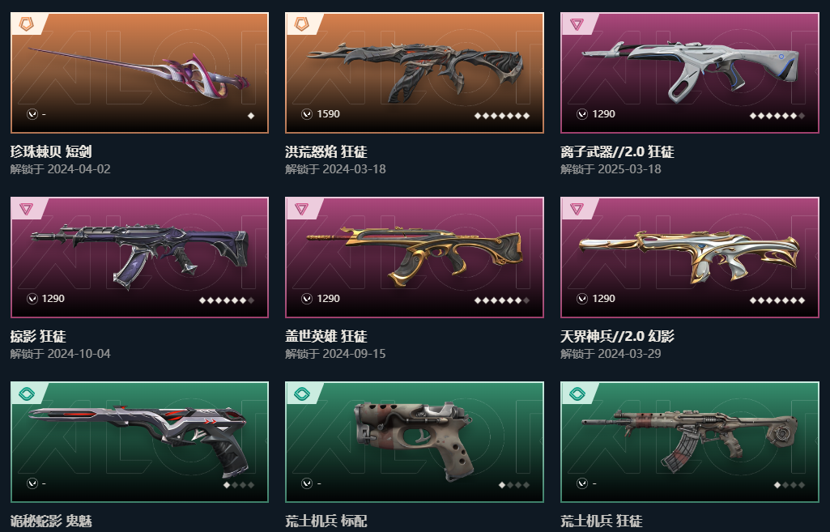Open the golden 盖世英雄 狂徒 skin card
The width and height of the screenshot is (830, 532).
[x=415, y=257]
